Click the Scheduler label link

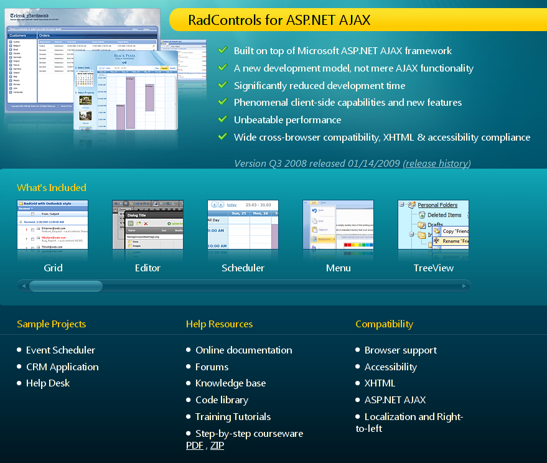click(x=243, y=268)
